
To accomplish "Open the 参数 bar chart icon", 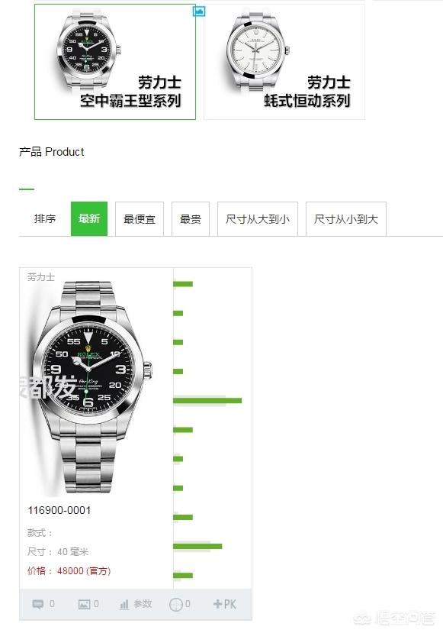I will [124, 604].
